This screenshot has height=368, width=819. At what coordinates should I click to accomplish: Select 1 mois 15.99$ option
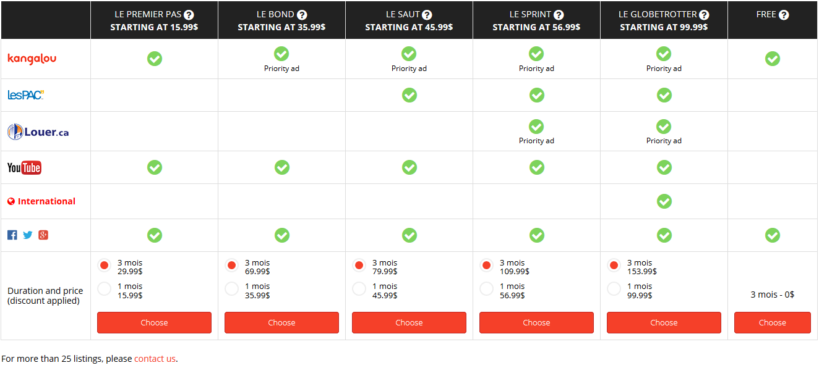[105, 289]
